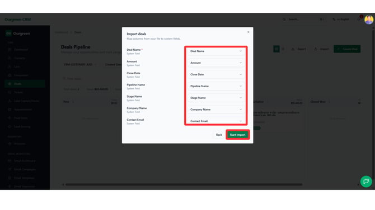Click the Export button on Deals page
The width and height of the screenshot is (375, 210).
[299, 49]
